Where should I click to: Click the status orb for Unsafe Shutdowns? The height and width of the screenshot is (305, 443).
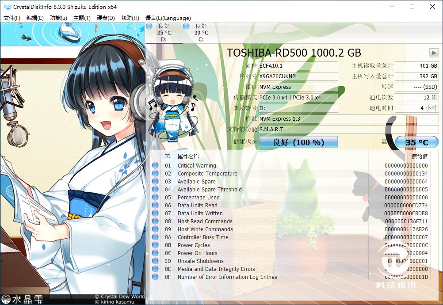pos(155,261)
